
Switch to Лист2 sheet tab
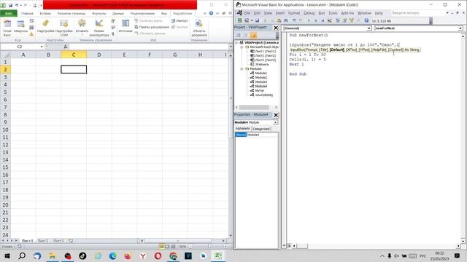coord(43,241)
